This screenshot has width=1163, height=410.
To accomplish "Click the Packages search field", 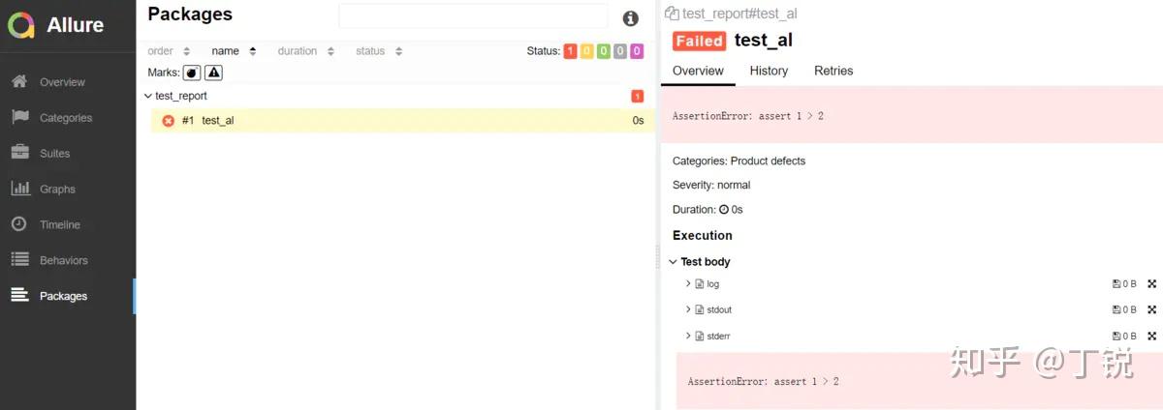I will click(473, 16).
